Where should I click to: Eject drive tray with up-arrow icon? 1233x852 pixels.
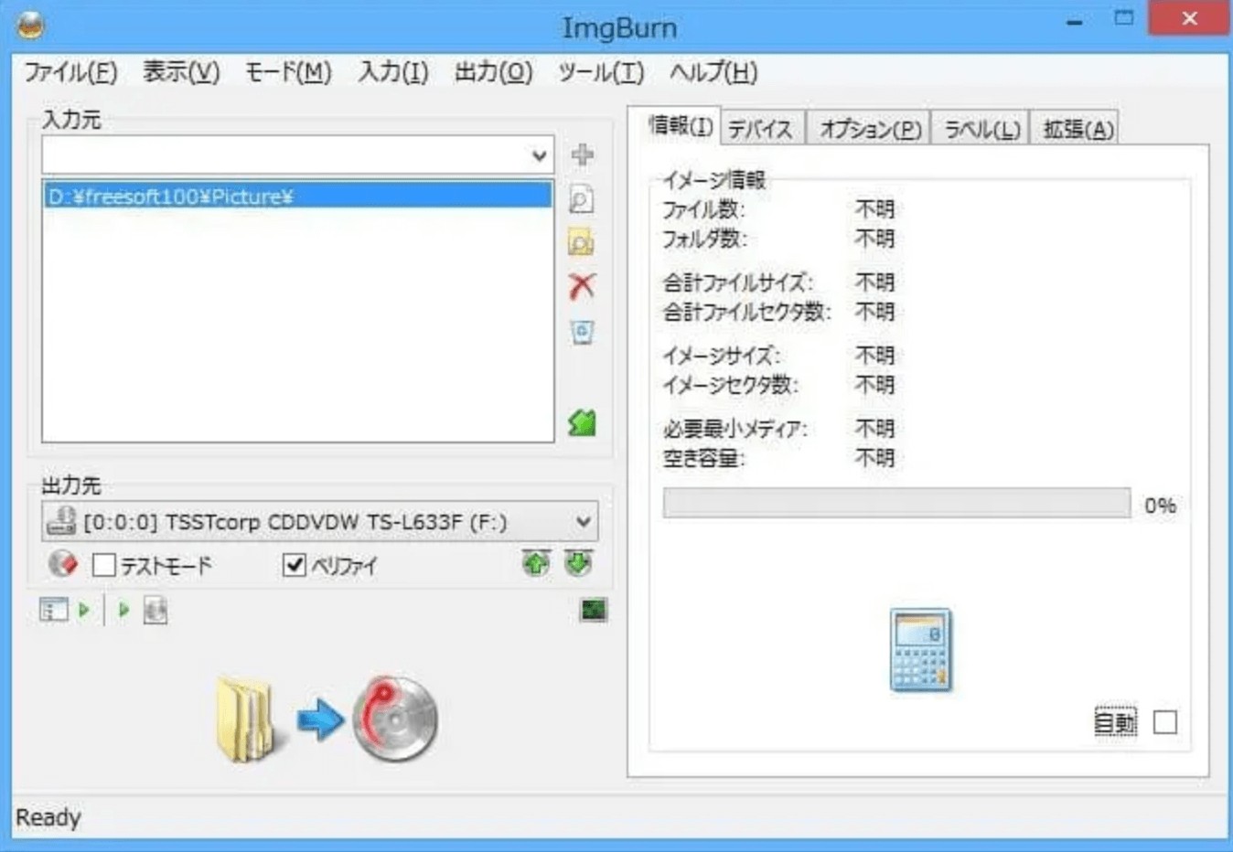pyautogui.click(x=536, y=563)
